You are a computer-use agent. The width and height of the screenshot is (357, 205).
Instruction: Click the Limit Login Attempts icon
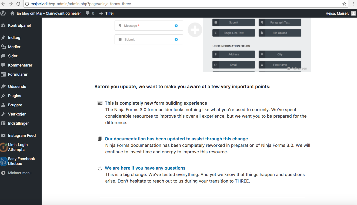[x=3, y=147]
